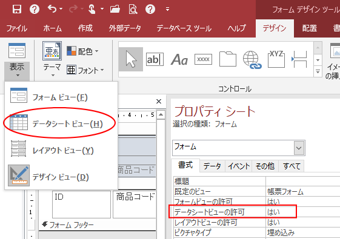Choose フォーム ビュー(F) from view menu
Screen dimensions: 340x239
61,97
